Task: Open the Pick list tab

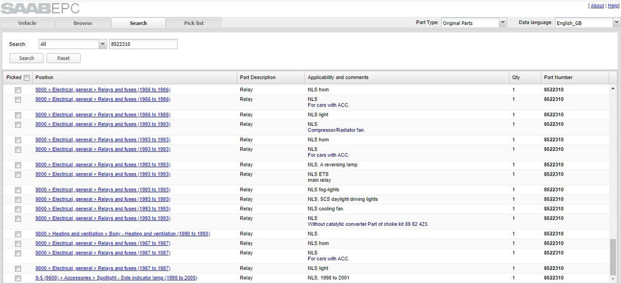Action: click(193, 23)
